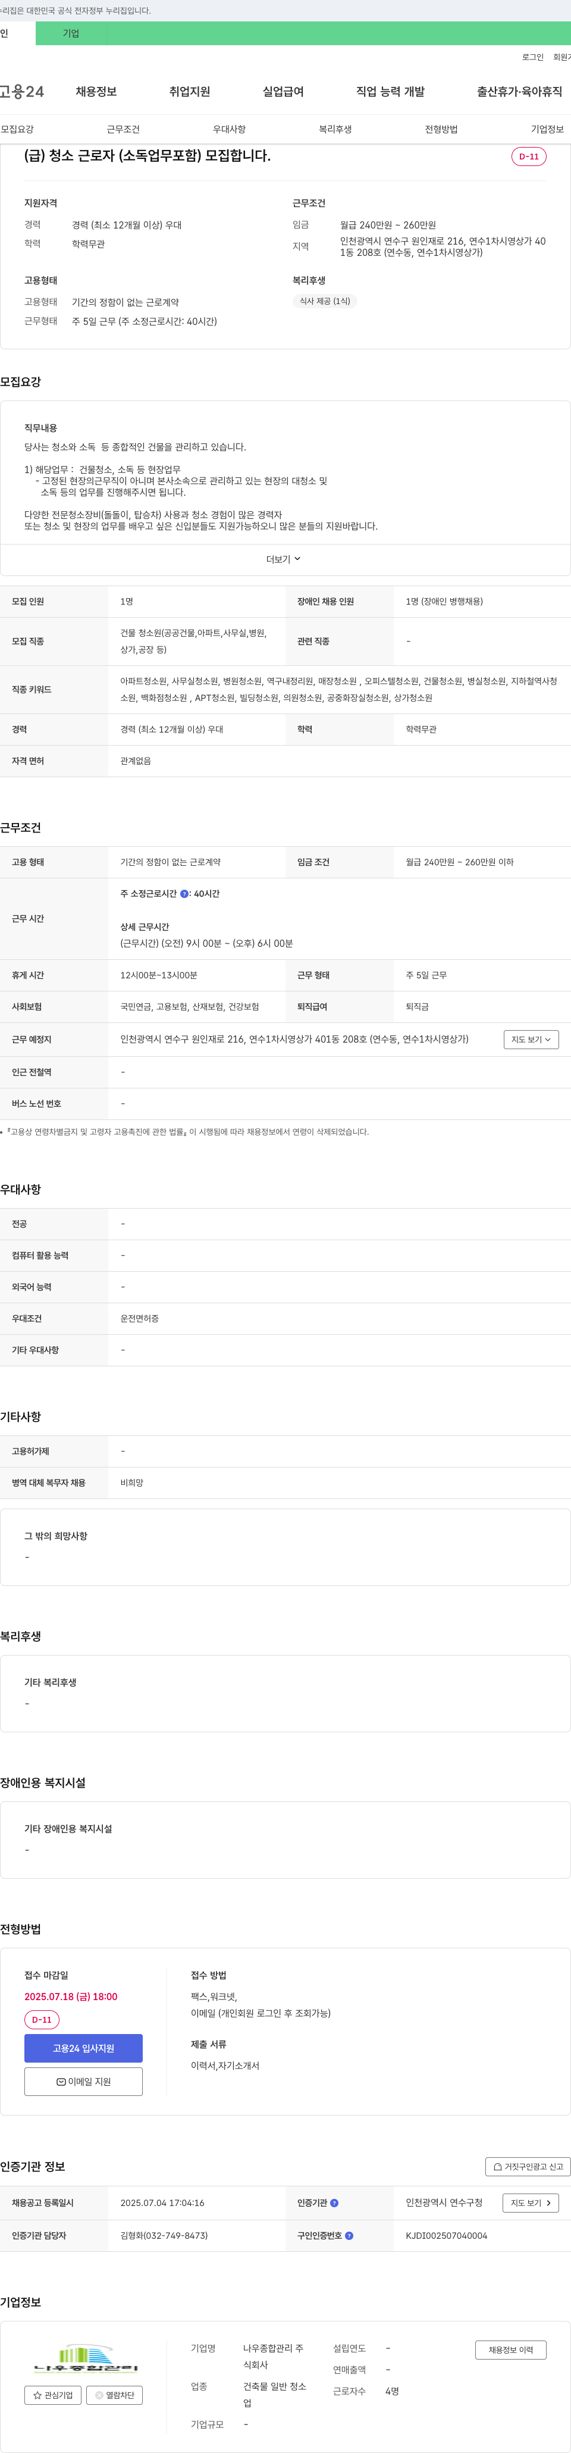Click the deadline date 2025.07.18 (금) 18:00

tap(70, 1996)
